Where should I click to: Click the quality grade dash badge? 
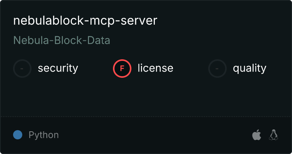pyautogui.click(x=217, y=69)
